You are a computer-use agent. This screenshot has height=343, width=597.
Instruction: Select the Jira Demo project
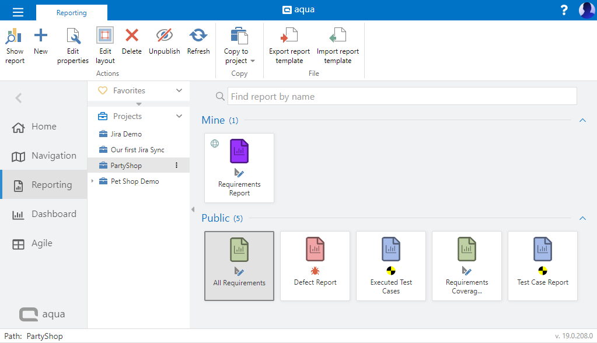coord(126,134)
